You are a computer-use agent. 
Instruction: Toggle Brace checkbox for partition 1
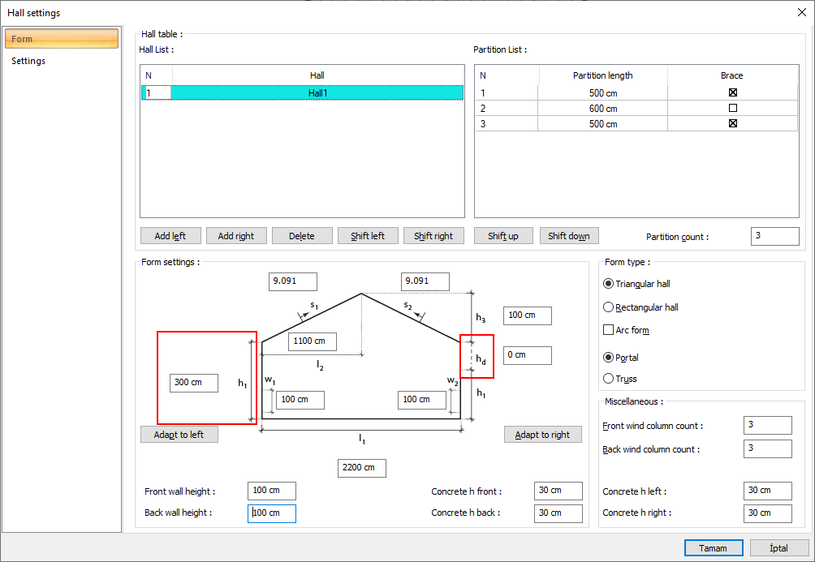click(732, 92)
